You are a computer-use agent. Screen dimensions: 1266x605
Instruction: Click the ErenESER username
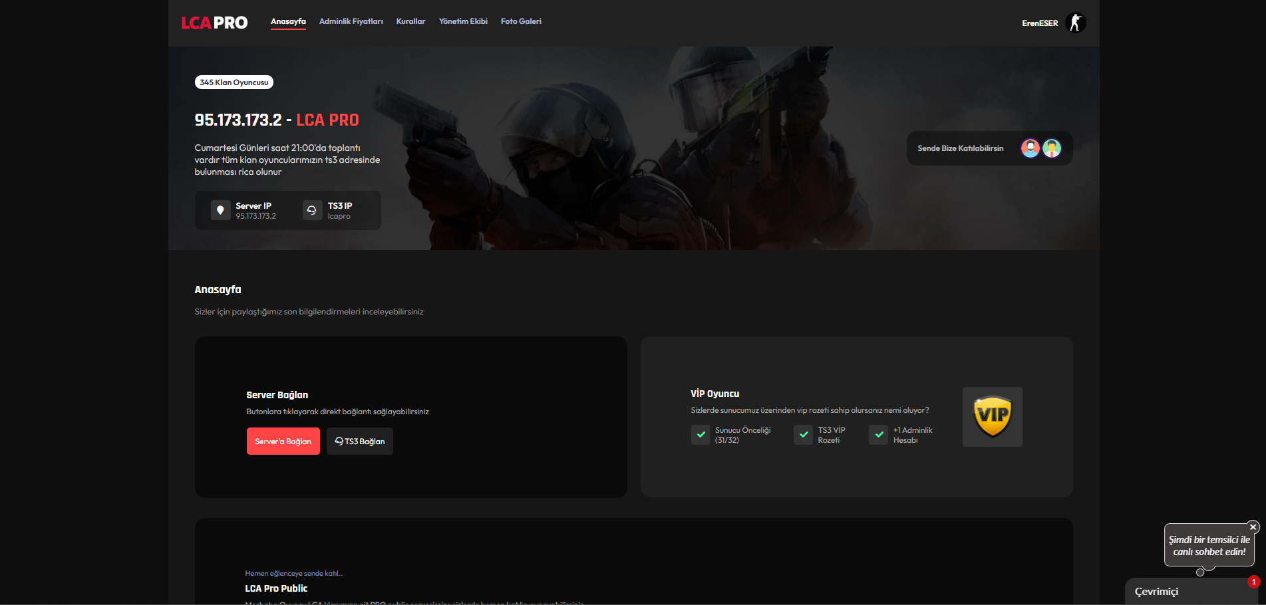pos(1040,23)
